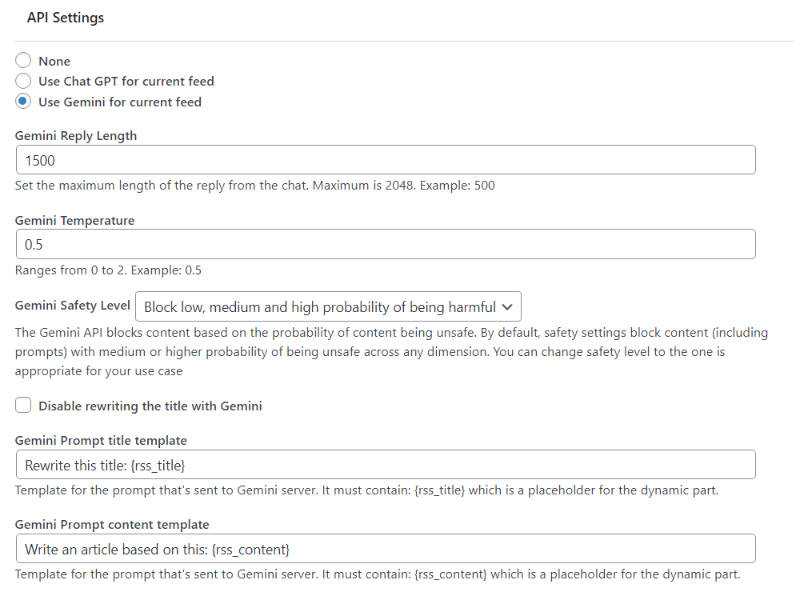This screenshot has width=800, height=592.
Task: Click the "Gemini Prompt content template" label
Action: point(112,525)
